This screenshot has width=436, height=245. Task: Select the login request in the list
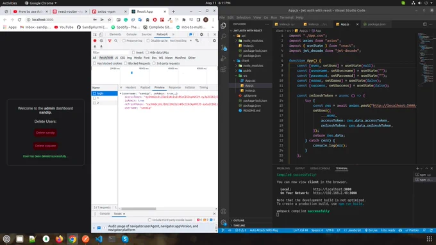pos(105,93)
